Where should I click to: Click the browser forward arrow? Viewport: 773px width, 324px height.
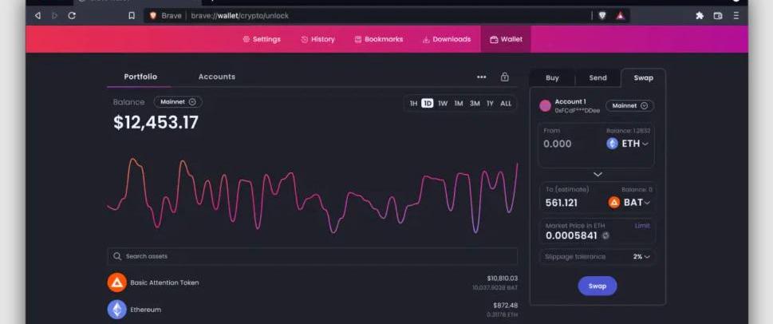[55, 16]
